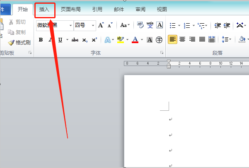The height and width of the screenshot is (168, 249).
Task: Open the 字体 font dialog launcher
Action: pyautogui.click(x=162, y=53)
